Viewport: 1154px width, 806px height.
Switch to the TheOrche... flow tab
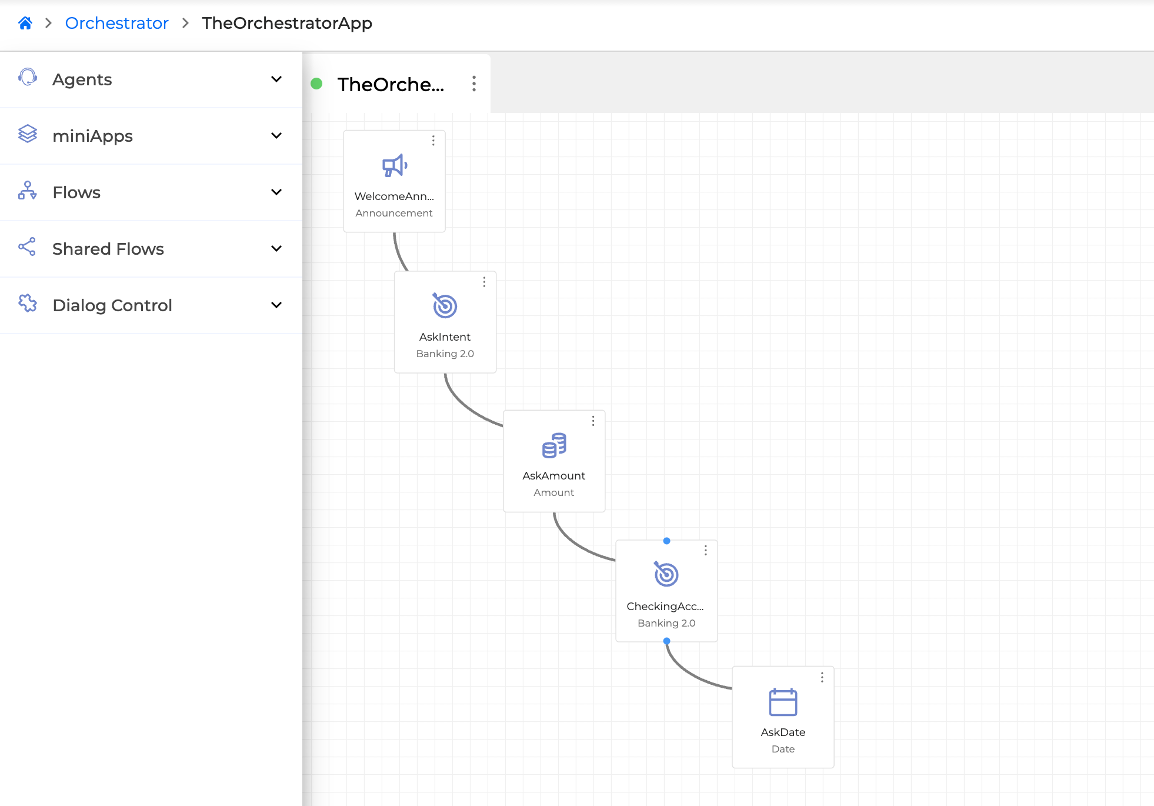tap(391, 85)
